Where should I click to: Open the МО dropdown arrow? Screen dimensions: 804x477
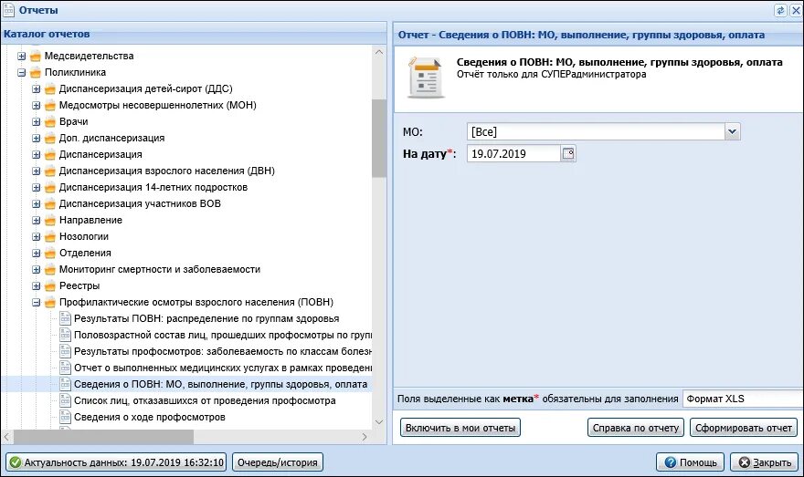point(732,131)
